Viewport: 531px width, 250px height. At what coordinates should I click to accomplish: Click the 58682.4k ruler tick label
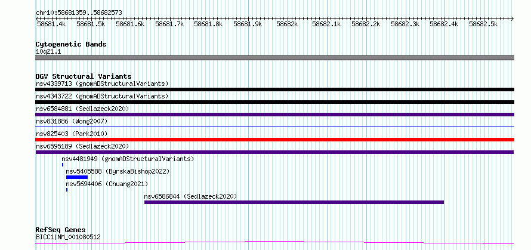pyautogui.click(x=444, y=24)
